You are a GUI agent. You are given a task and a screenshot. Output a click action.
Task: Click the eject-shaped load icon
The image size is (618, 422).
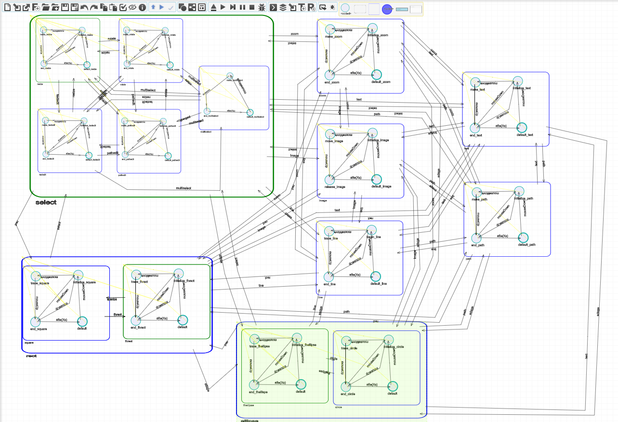coord(213,7)
